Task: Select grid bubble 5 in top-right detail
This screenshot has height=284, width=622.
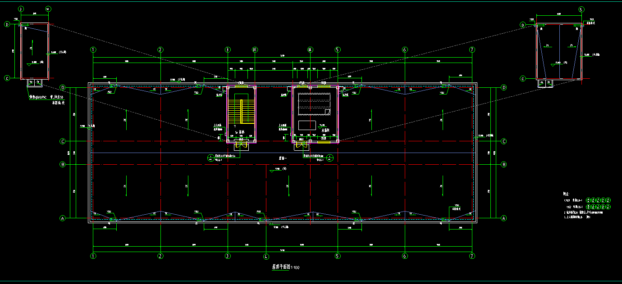Action: click(x=581, y=9)
